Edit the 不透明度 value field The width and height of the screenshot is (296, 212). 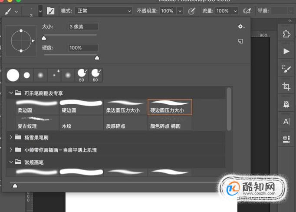pyautogui.click(x=168, y=11)
